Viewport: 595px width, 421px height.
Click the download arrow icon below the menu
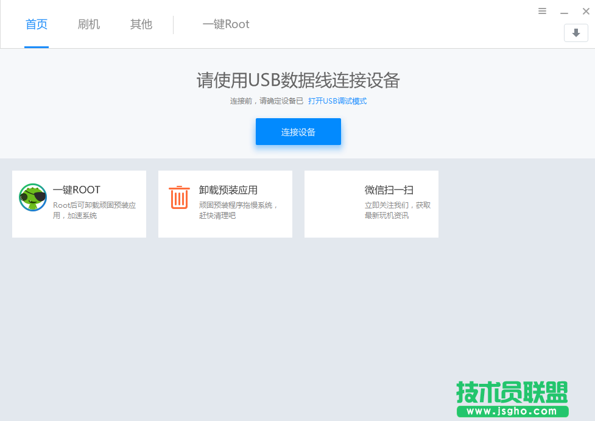click(576, 33)
